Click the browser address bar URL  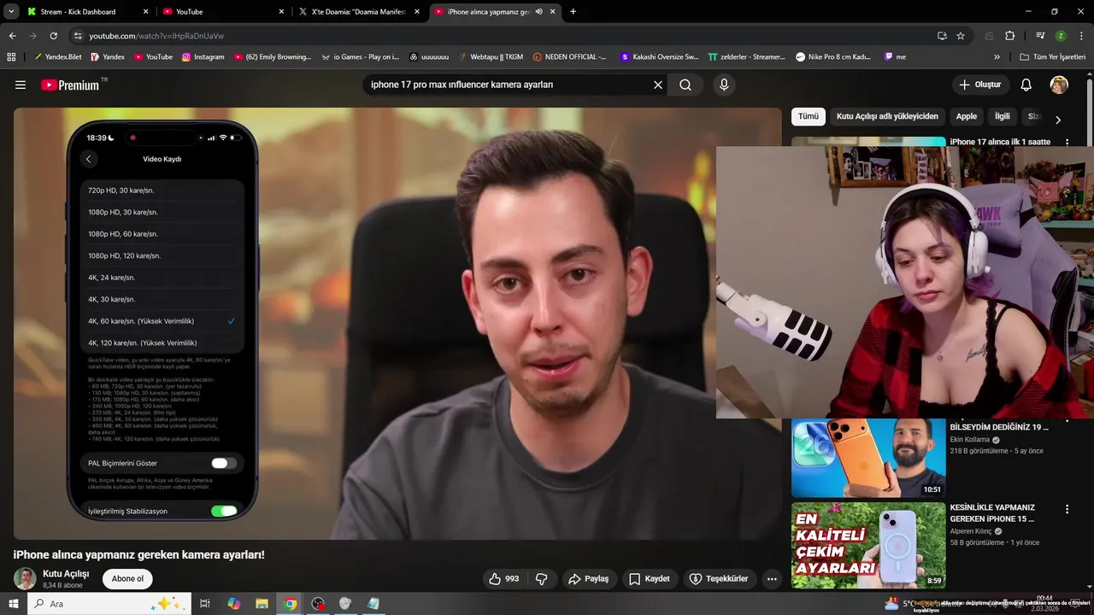(x=156, y=36)
